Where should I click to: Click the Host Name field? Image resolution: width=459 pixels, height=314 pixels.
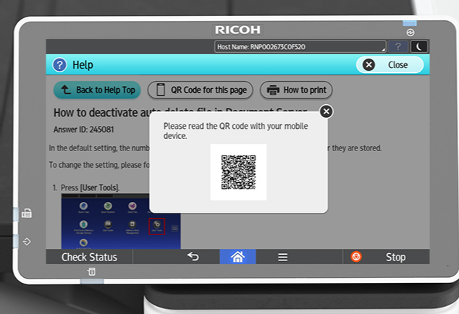click(300, 46)
